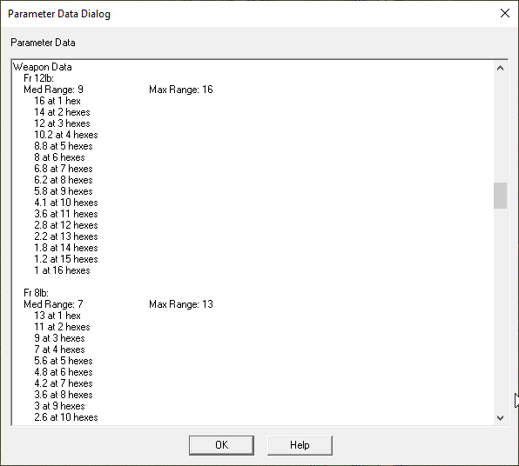Click the OK button

221,445
